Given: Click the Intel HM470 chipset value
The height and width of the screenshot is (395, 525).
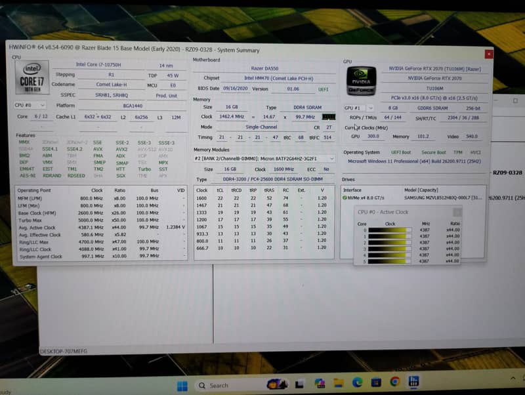Looking at the screenshot, I should click(278, 78).
